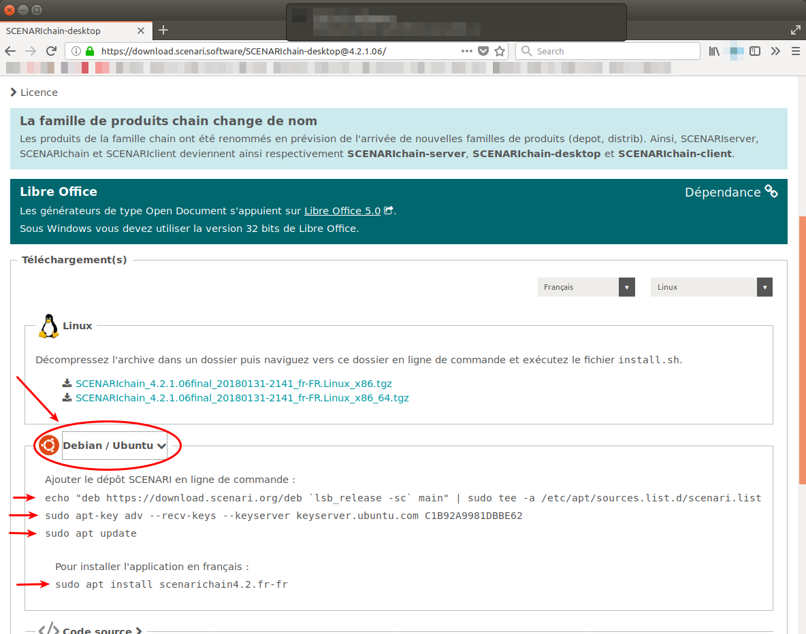The image size is (806, 634).
Task: Click the echo deb repository command line
Action: [x=403, y=498]
